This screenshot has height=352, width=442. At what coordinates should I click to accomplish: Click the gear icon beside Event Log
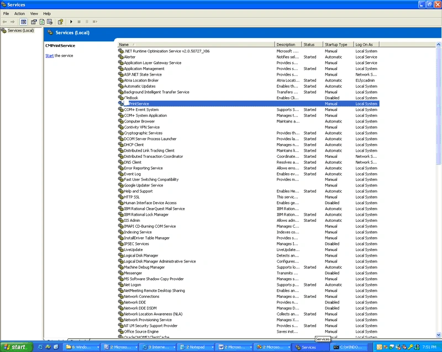pos(120,174)
